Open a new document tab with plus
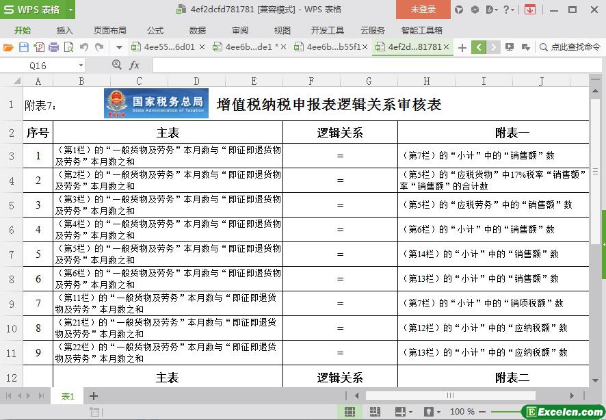The height and width of the screenshot is (420, 606). [462, 47]
